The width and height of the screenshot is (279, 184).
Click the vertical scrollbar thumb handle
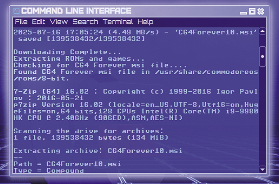pos(262,56)
